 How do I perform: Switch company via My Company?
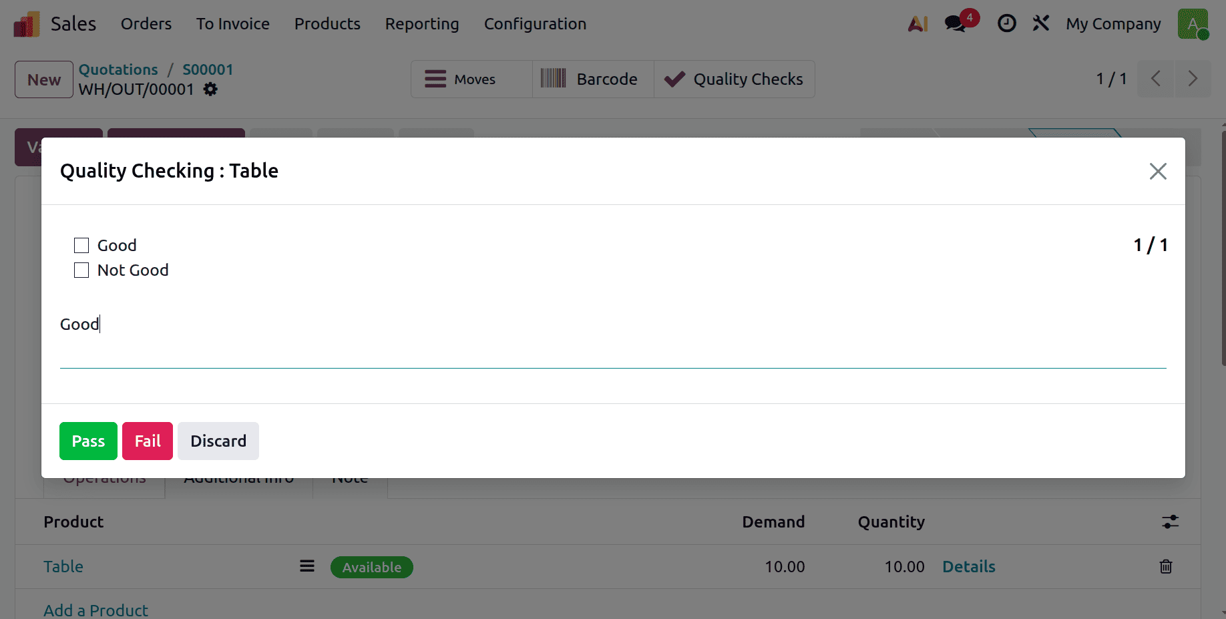coord(1113,24)
